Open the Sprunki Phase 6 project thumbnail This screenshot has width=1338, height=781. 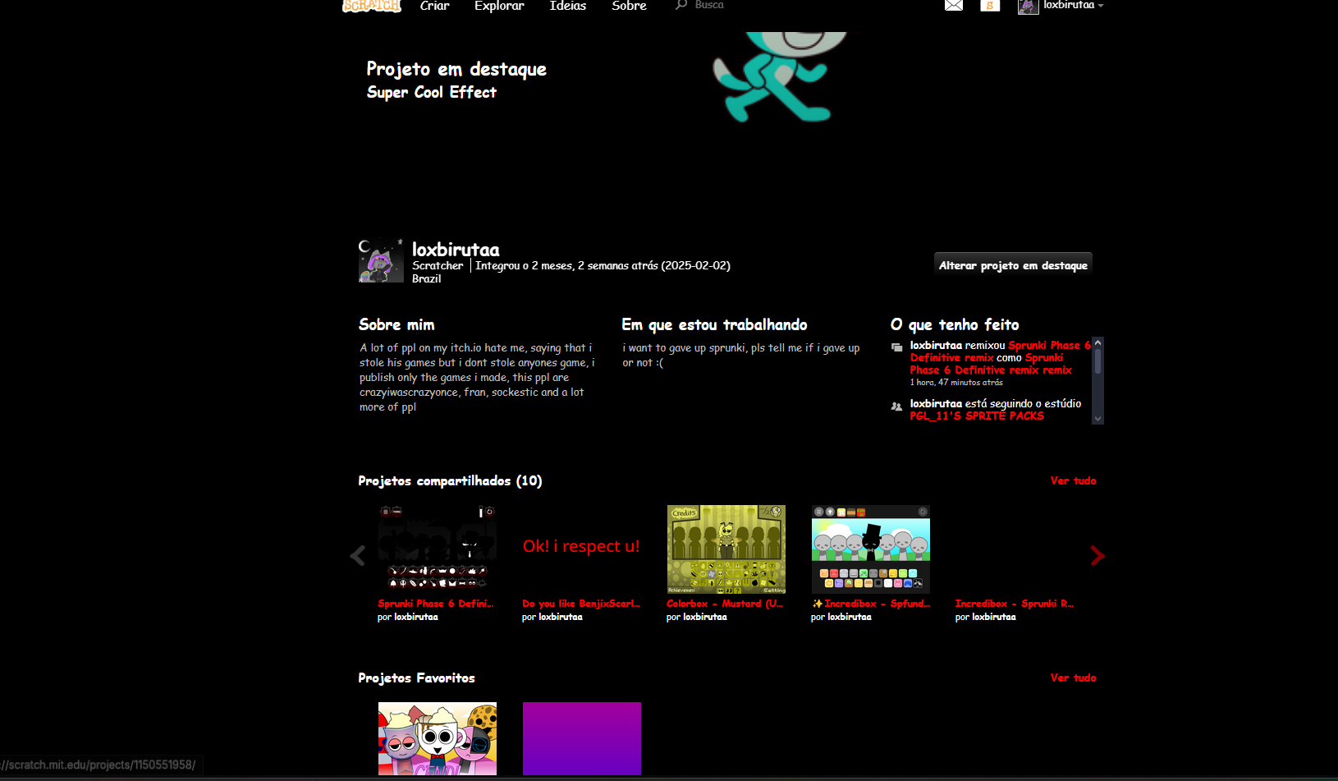pyautogui.click(x=438, y=549)
